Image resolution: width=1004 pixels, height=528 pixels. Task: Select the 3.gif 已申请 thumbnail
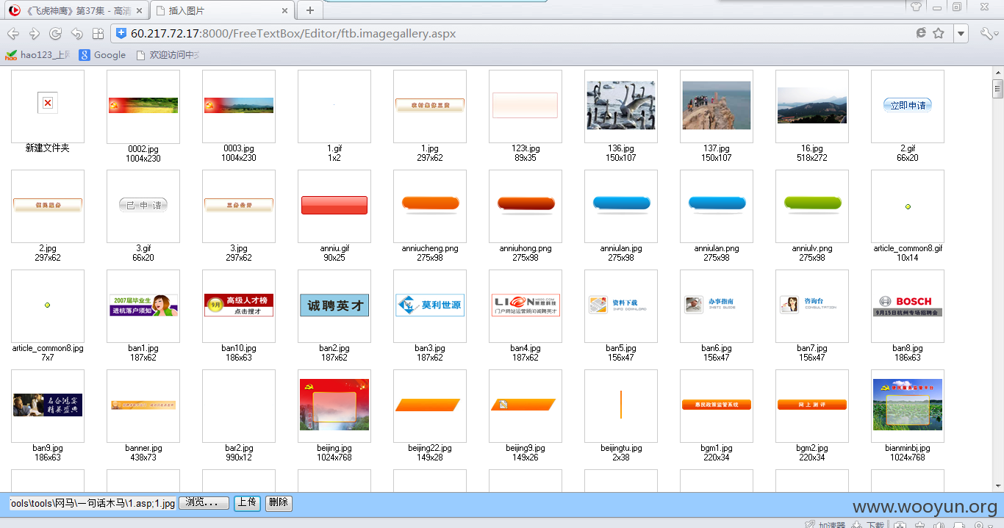(x=143, y=206)
